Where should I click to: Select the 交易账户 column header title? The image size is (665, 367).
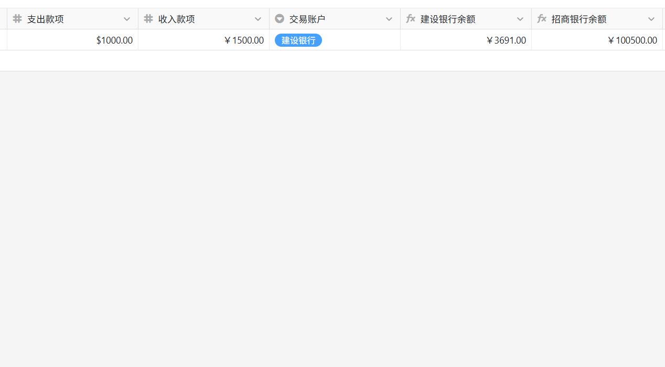[307, 19]
